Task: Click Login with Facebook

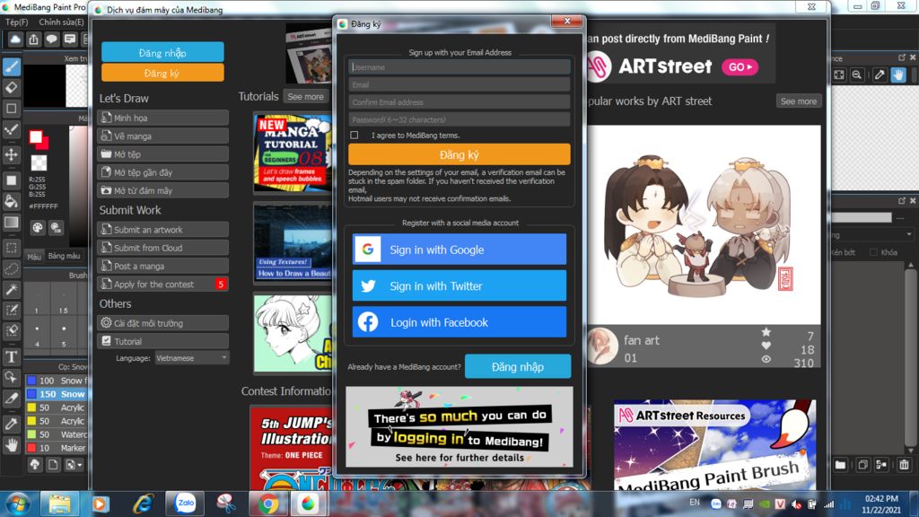Action: pos(459,322)
